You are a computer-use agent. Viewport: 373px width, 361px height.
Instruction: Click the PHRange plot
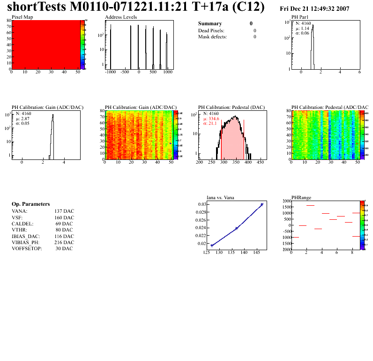click(x=326, y=225)
